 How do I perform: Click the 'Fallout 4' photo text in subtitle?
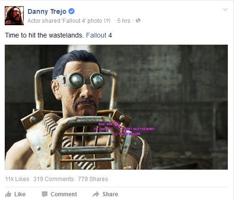(x=82, y=21)
